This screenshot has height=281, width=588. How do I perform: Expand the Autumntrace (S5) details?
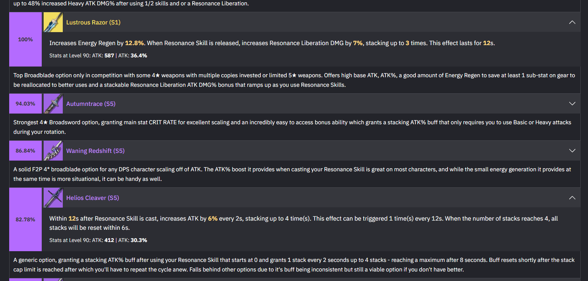coord(572,104)
